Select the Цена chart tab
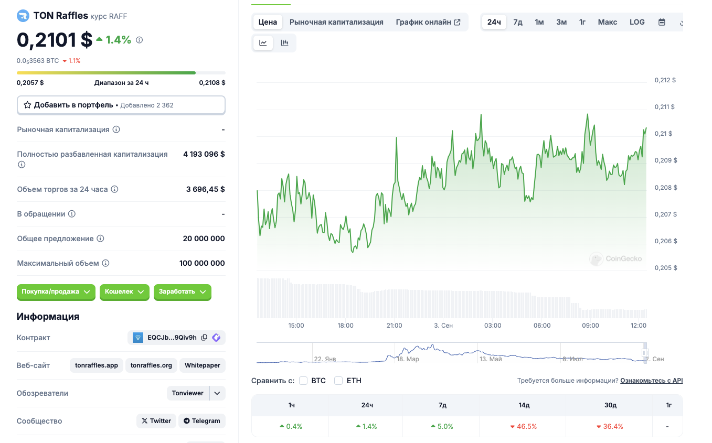Screen dimensions: 712x443 pos(268,22)
